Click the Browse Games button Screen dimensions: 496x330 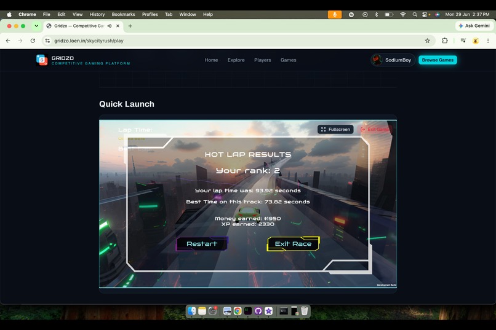pyautogui.click(x=438, y=60)
